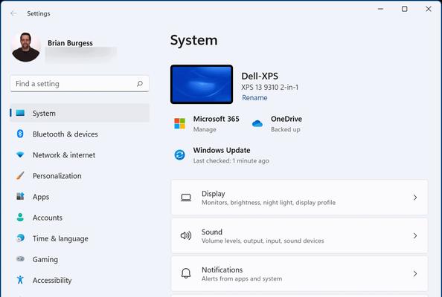Select the Accessibility figure icon

(x=20, y=280)
